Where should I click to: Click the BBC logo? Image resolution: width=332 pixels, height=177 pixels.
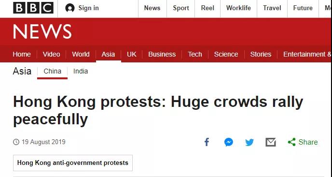(33, 8)
